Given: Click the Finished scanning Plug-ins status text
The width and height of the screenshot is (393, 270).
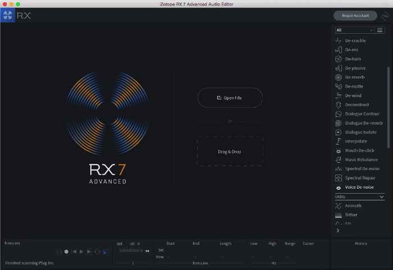Looking at the screenshot, I should pyautogui.click(x=29, y=263).
